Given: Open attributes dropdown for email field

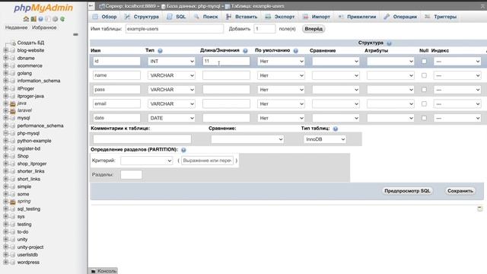Looking at the screenshot, I should click(x=390, y=104).
